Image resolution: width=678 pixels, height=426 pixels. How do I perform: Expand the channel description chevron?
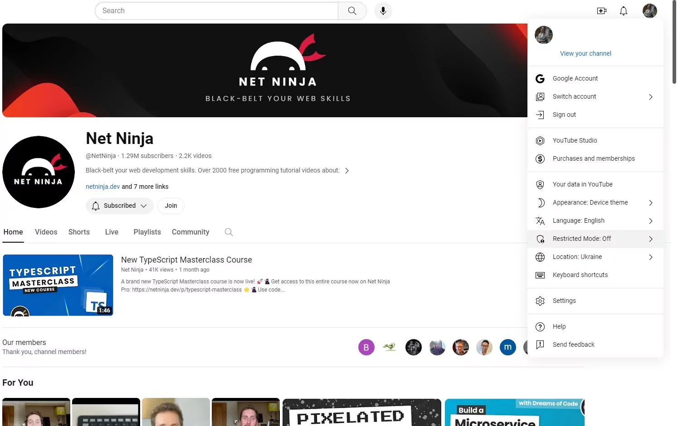tap(347, 171)
